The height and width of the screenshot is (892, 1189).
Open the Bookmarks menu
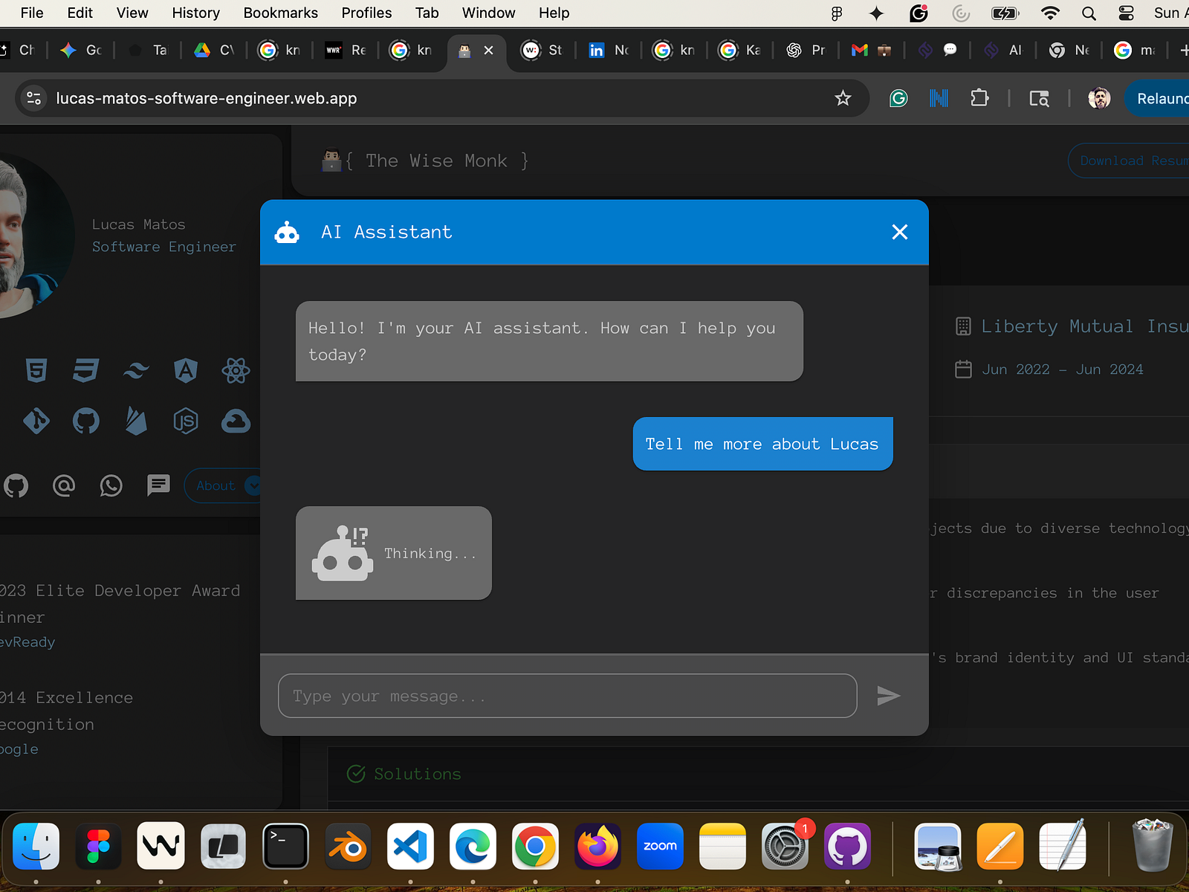pos(280,13)
